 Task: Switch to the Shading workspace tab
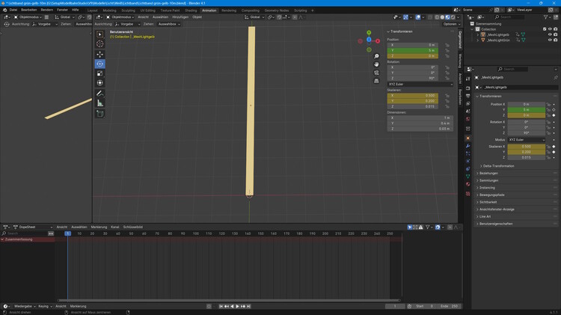(x=191, y=10)
